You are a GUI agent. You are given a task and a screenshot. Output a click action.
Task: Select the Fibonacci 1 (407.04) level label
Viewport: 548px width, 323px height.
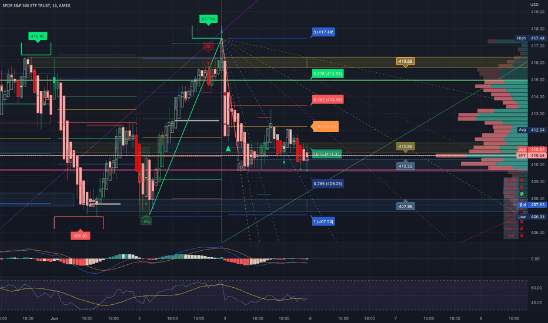point(323,221)
